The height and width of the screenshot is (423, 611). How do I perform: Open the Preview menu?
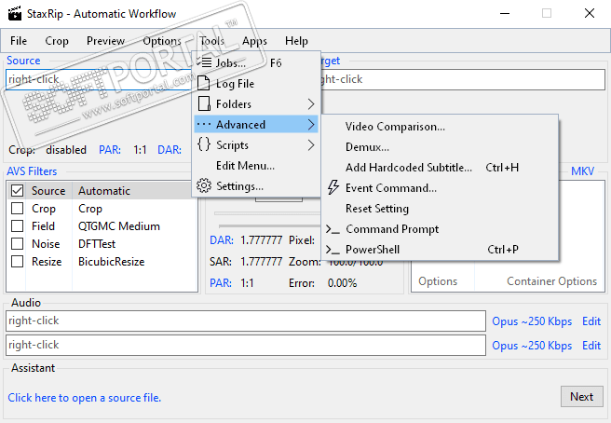[105, 41]
